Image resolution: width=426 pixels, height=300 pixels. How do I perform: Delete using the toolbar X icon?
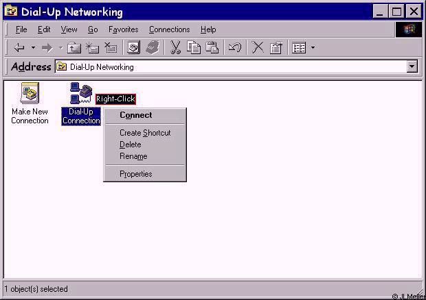(x=258, y=47)
